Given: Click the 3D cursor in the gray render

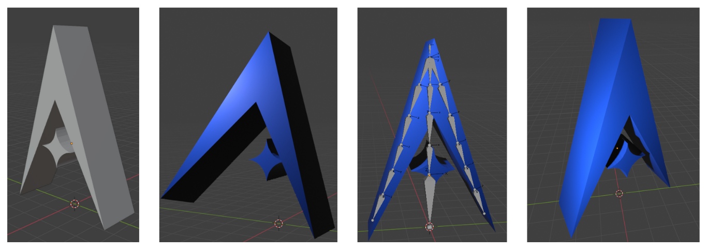Looking at the screenshot, I should click(x=75, y=204).
